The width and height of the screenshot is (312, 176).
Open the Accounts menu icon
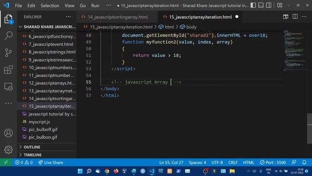tap(8, 133)
